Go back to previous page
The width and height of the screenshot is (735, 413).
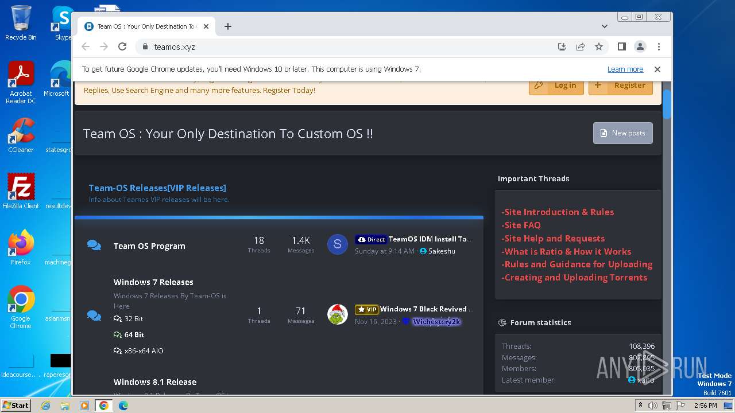(86, 47)
